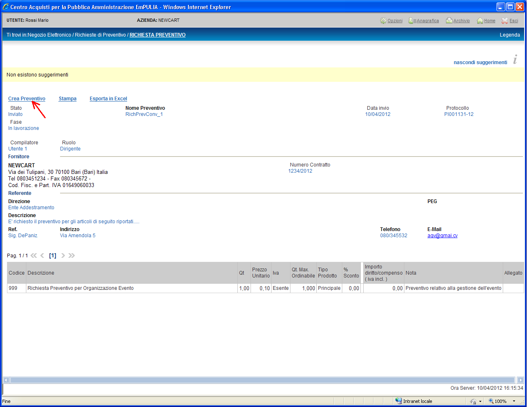Go to next page arrow icon
527x407 pixels.
[63, 256]
